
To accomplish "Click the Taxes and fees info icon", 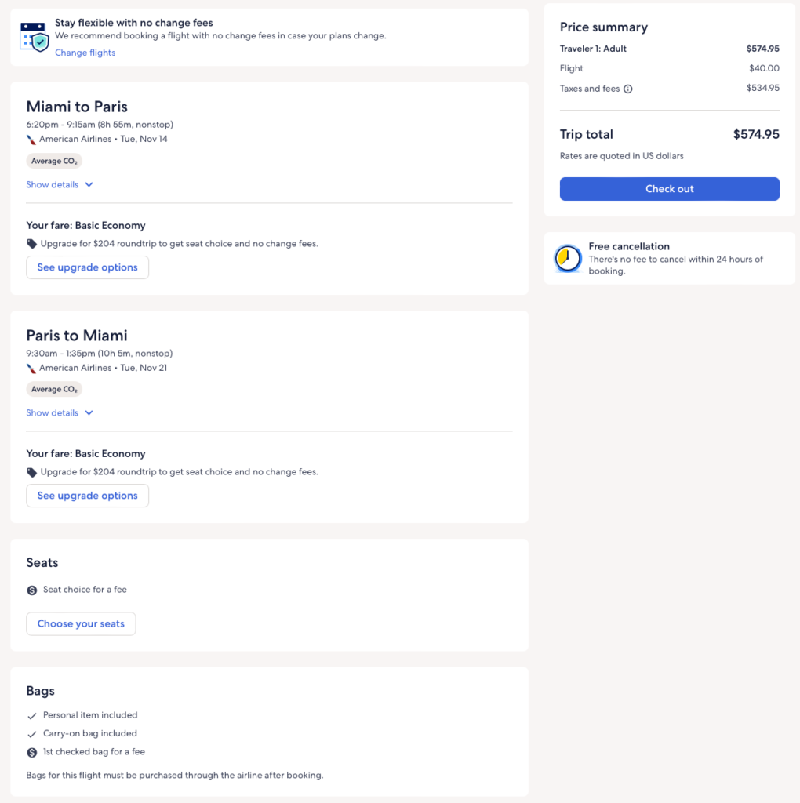I will pyautogui.click(x=627, y=89).
